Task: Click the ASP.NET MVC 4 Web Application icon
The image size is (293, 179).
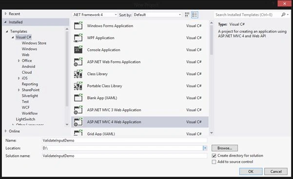Action: (78, 122)
